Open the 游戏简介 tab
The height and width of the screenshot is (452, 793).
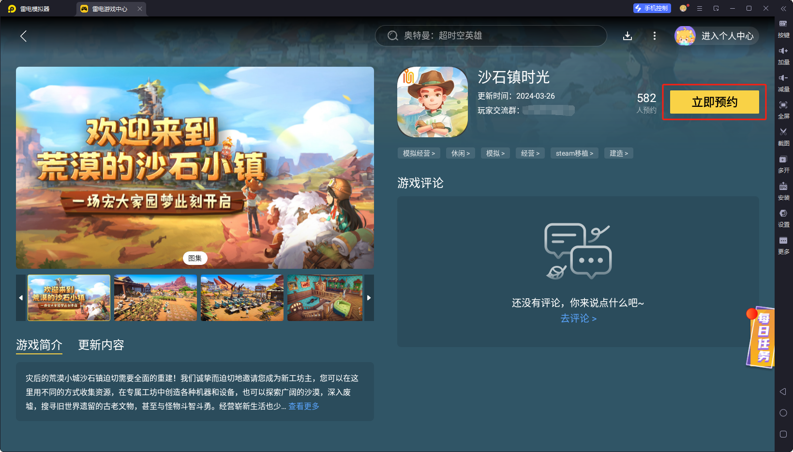39,345
